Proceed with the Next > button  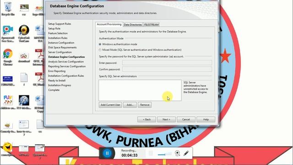[166, 119]
